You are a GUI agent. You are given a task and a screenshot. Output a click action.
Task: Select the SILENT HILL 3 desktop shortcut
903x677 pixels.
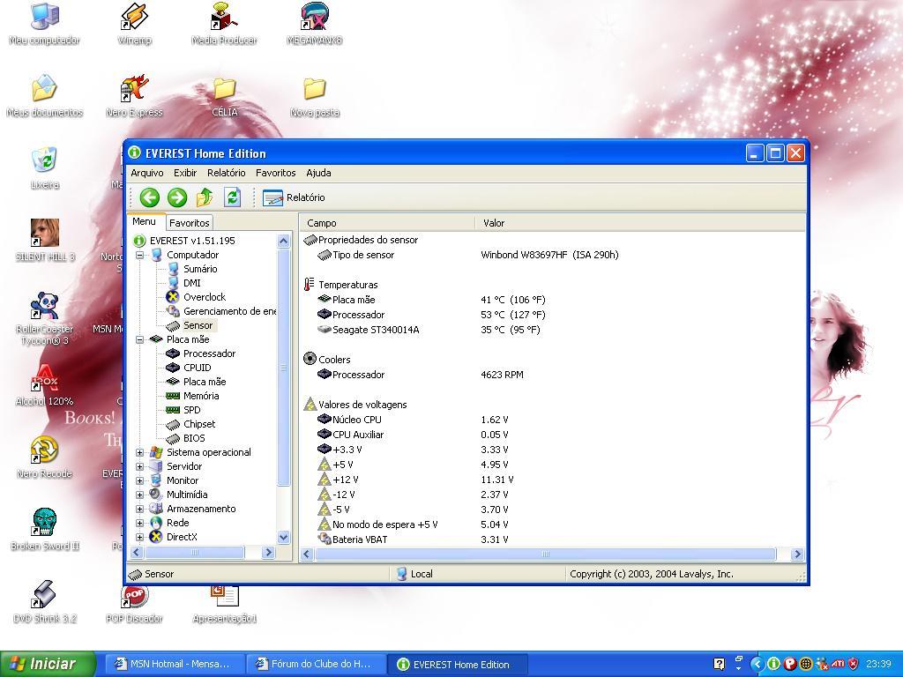click(44, 241)
